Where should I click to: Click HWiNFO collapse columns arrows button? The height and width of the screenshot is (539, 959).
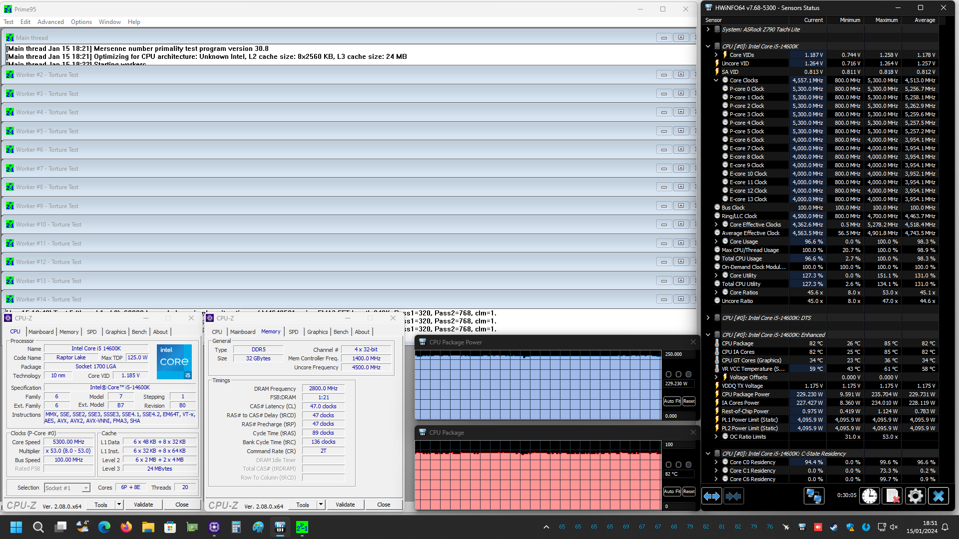[733, 496]
